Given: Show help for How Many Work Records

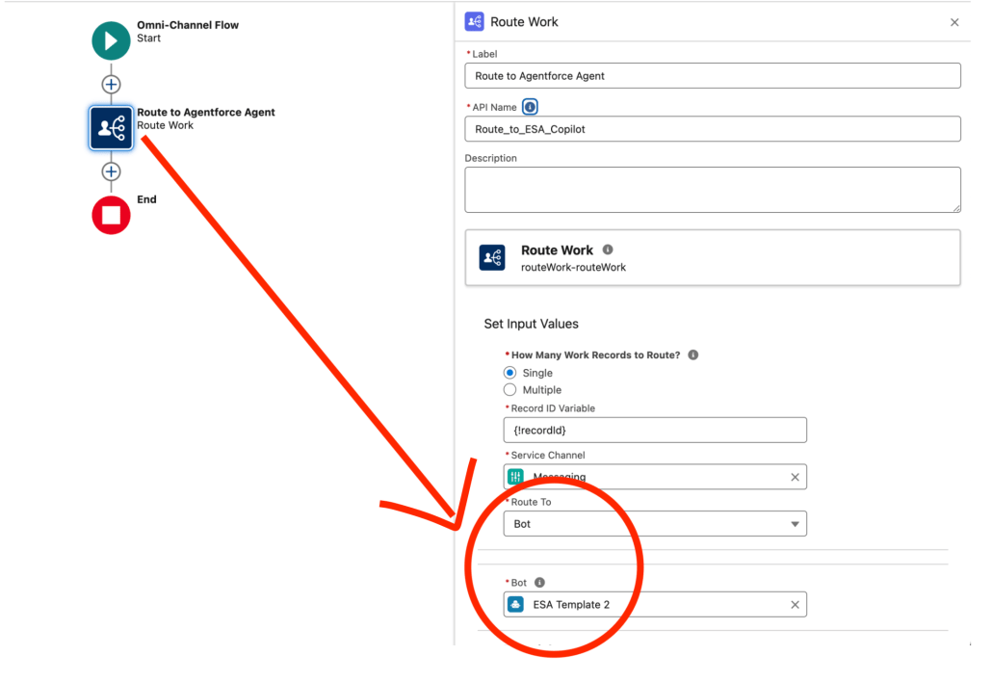Looking at the screenshot, I should click(x=693, y=354).
